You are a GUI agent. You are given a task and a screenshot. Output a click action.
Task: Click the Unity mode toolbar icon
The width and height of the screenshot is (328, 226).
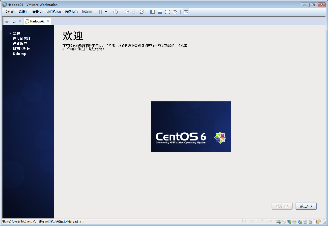click(175, 12)
